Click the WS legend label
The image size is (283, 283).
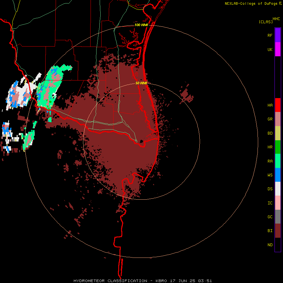pos(270,175)
